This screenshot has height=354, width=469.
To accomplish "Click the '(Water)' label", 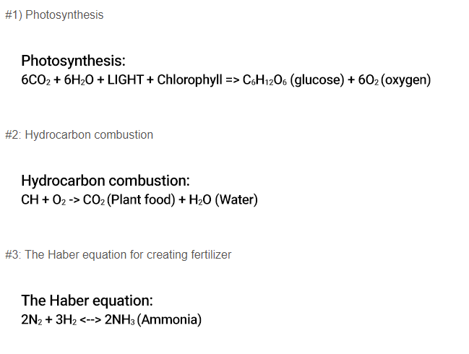I will coord(236,199).
